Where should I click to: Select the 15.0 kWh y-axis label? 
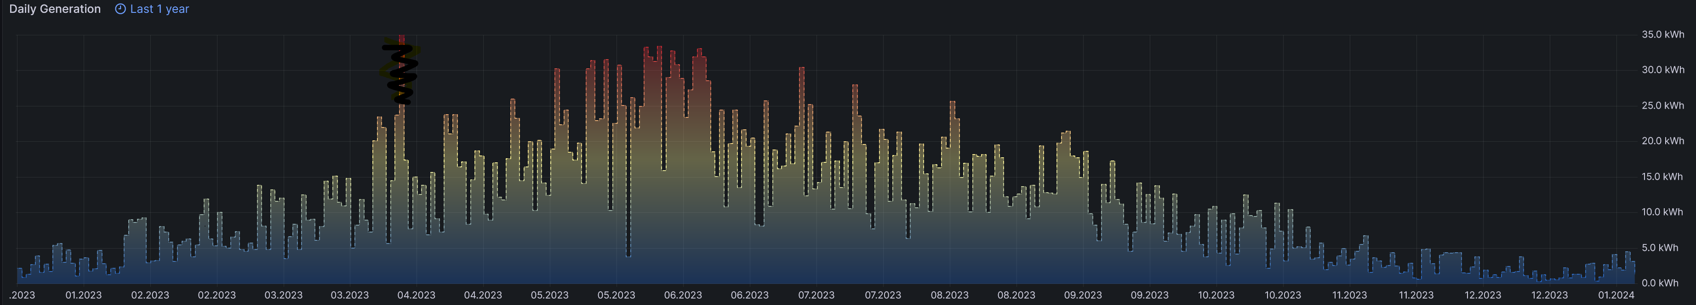1662,176
